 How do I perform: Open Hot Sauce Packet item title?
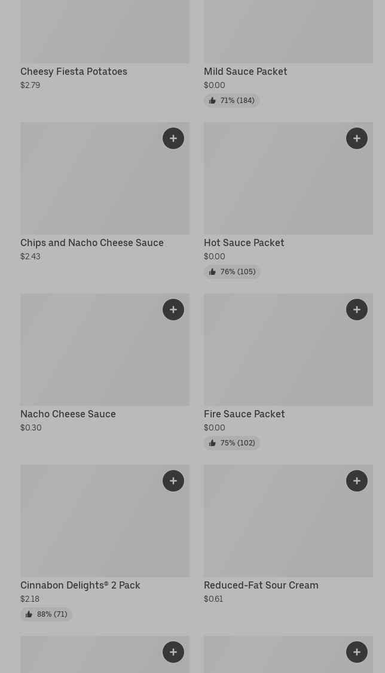(x=244, y=242)
